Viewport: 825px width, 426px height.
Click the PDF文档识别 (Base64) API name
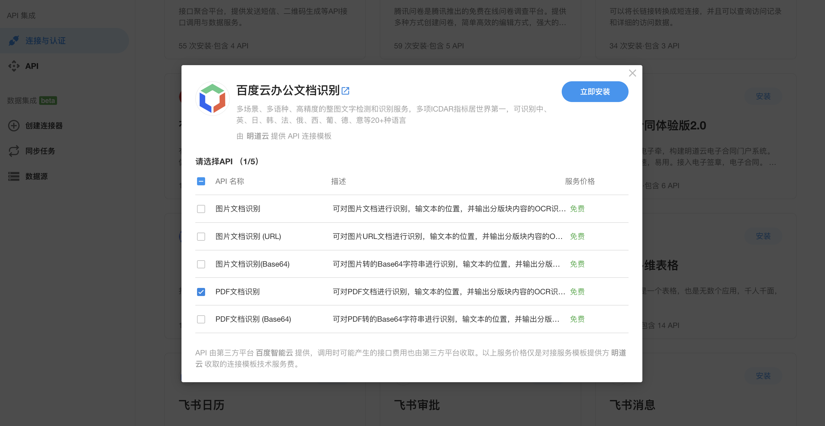point(253,319)
